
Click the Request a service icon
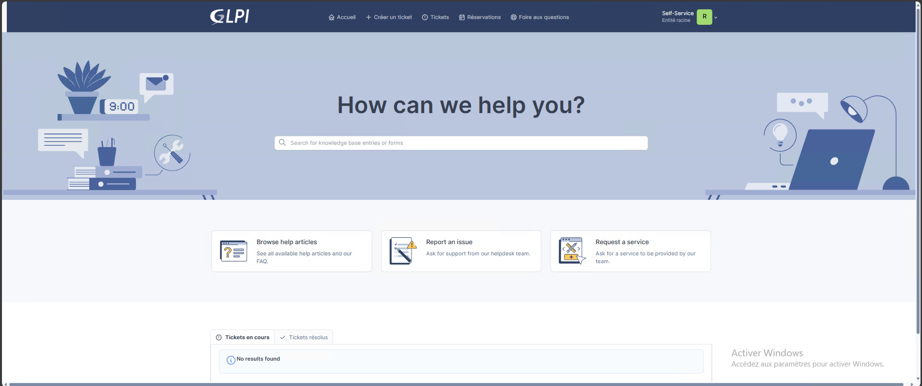(572, 251)
